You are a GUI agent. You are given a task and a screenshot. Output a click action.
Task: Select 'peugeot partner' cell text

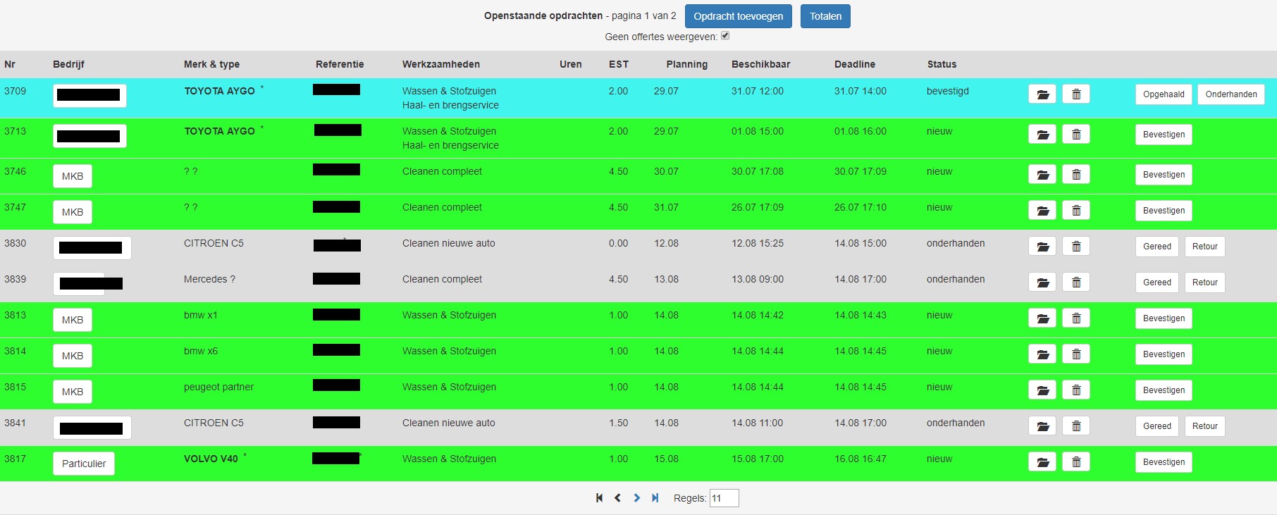click(x=218, y=387)
